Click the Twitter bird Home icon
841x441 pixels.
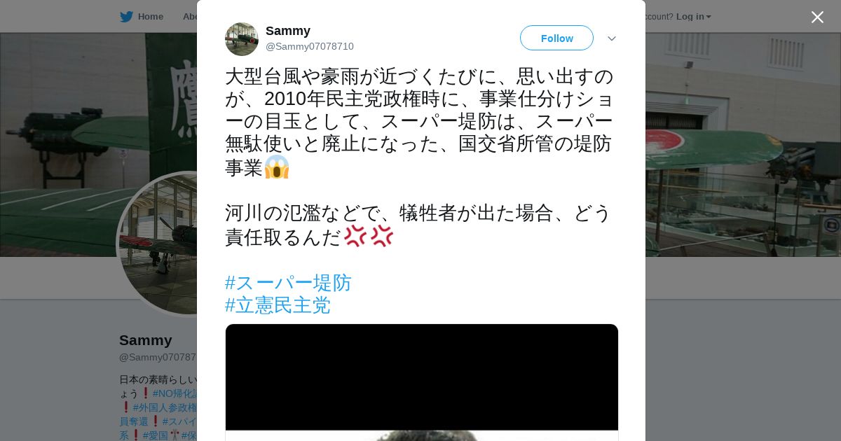pos(126,17)
